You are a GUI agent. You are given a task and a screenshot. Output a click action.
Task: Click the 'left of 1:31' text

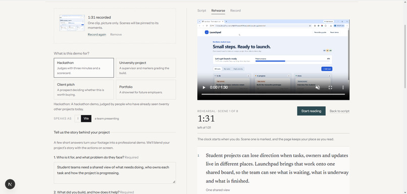click(204, 127)
